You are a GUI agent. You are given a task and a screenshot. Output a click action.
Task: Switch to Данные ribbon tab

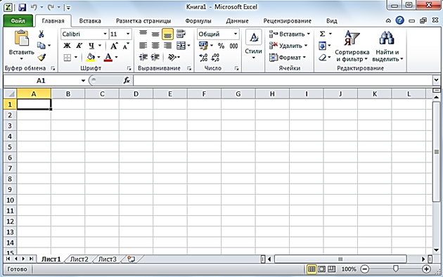tap(238, 21)
